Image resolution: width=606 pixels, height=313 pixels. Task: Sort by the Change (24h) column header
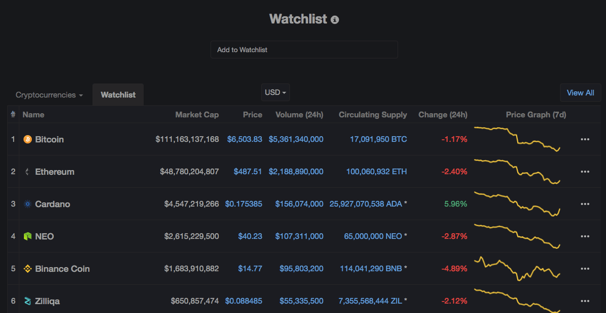(x=443, y=115)
